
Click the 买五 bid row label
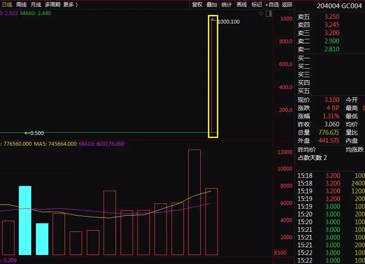coord(304,91)
